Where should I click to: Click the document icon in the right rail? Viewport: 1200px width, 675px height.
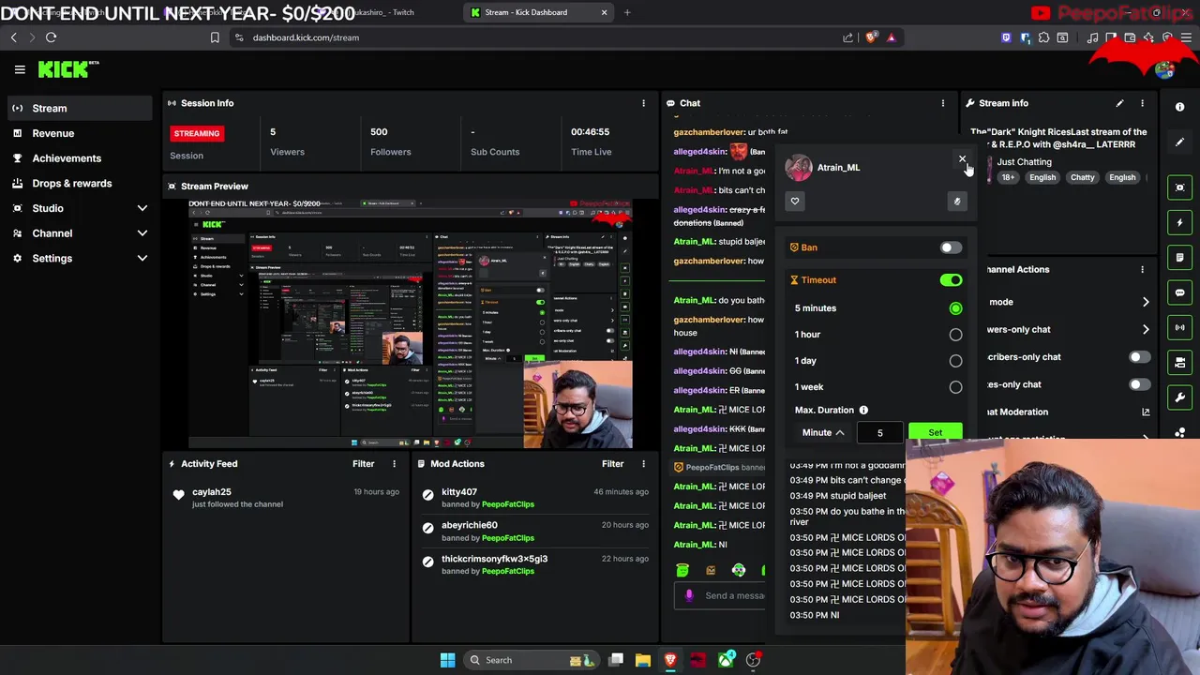point(1179,257)
